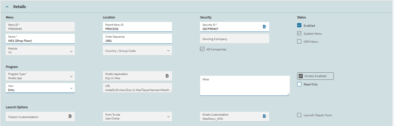Collapse the Details panel chevron
The height and width of the screenshot is (126, 394).
coord(7,7)
